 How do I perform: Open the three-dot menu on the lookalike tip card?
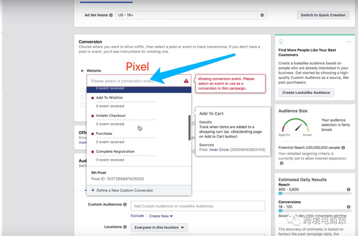tap(348, 42)
